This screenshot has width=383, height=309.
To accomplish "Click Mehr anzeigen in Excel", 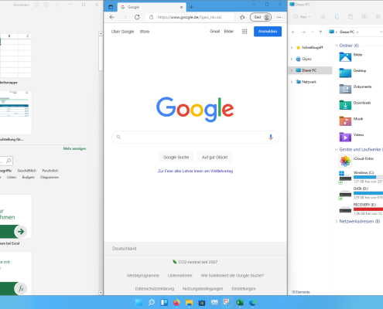I will point(74,148).
